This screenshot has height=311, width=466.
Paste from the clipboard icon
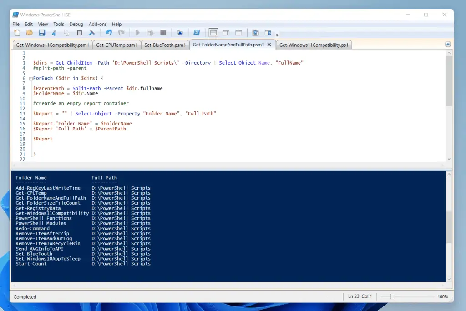tap(79, 33)
